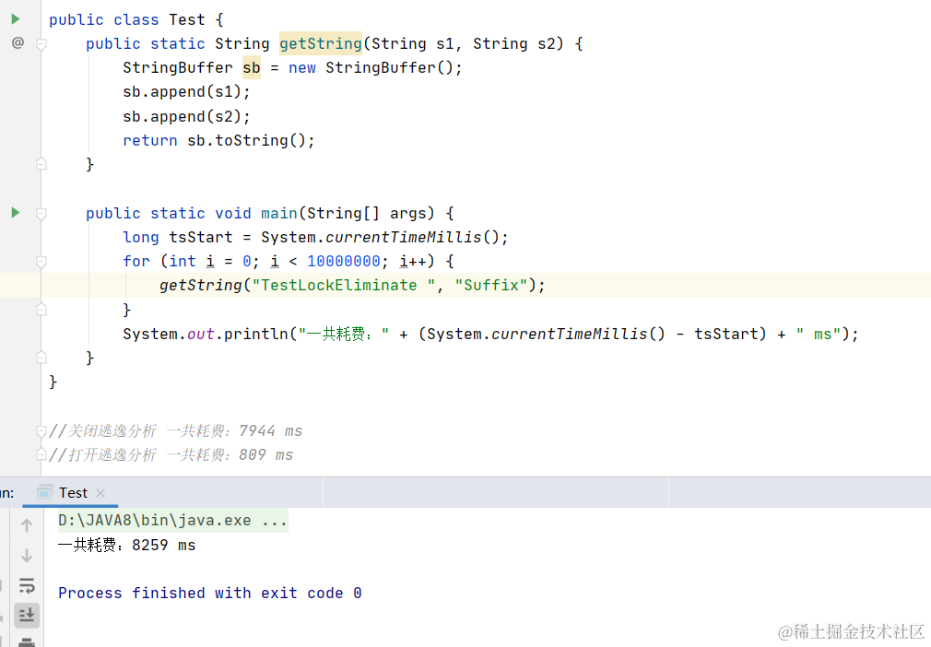This screenshot has height=647, width=931.
Task: Click fold end marker of for loop
Action: [x=41, y=310]
